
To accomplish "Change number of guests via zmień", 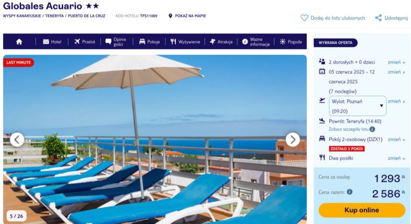I will [396, 62].
